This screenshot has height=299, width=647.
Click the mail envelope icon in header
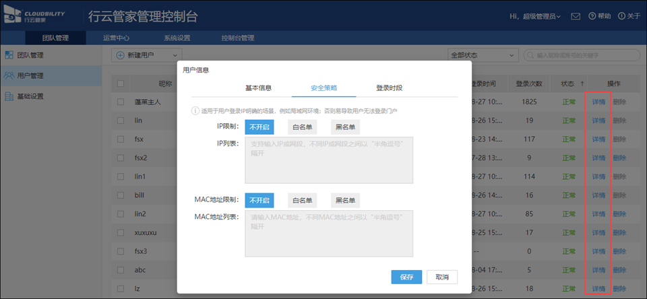click(575, 16)
